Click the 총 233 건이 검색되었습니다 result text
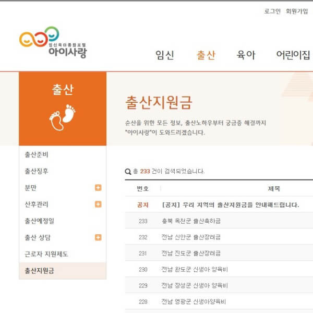 (168, 171)
